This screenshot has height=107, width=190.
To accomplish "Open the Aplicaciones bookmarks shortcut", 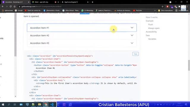I will click(x=7, y=11).
